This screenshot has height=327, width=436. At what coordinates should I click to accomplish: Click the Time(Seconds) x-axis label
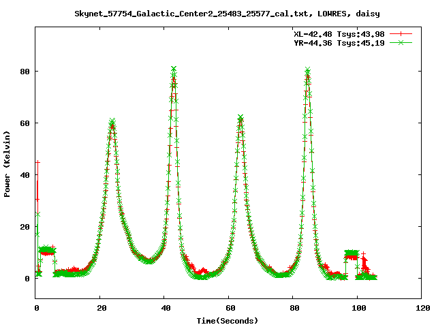(228, 321)
